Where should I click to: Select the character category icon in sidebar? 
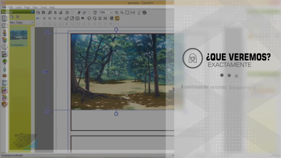4,33
